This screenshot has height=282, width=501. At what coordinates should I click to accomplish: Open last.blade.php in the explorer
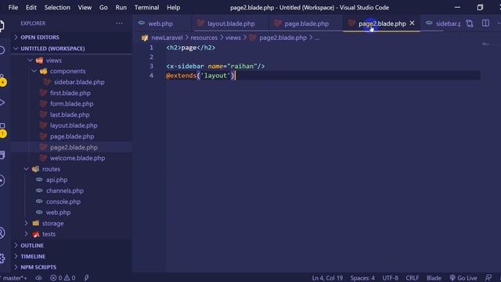coord(71,114)
